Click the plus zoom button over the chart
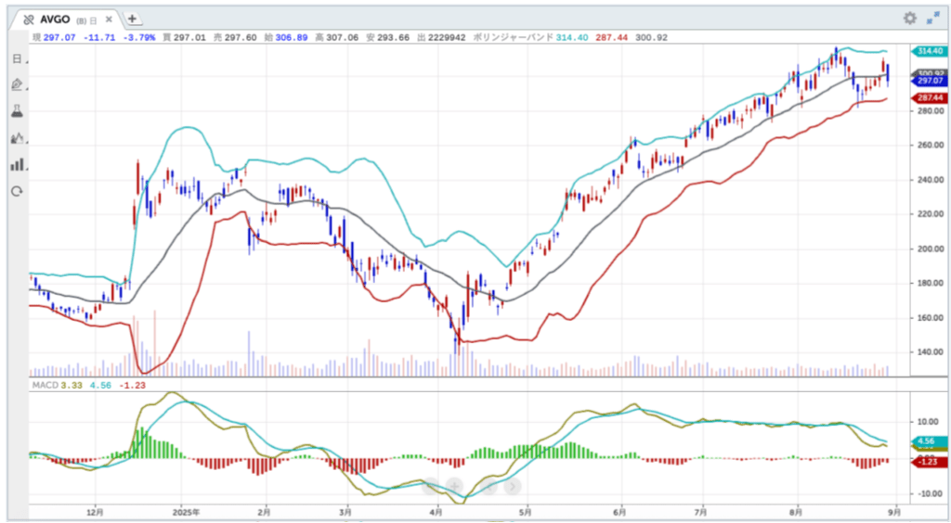951x523 pixels. click(x=455, y=484)
